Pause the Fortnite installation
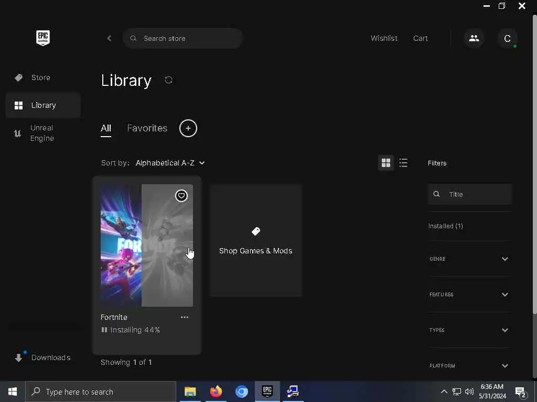This screenshot has height=402, width=537. (x=104, y=330)
